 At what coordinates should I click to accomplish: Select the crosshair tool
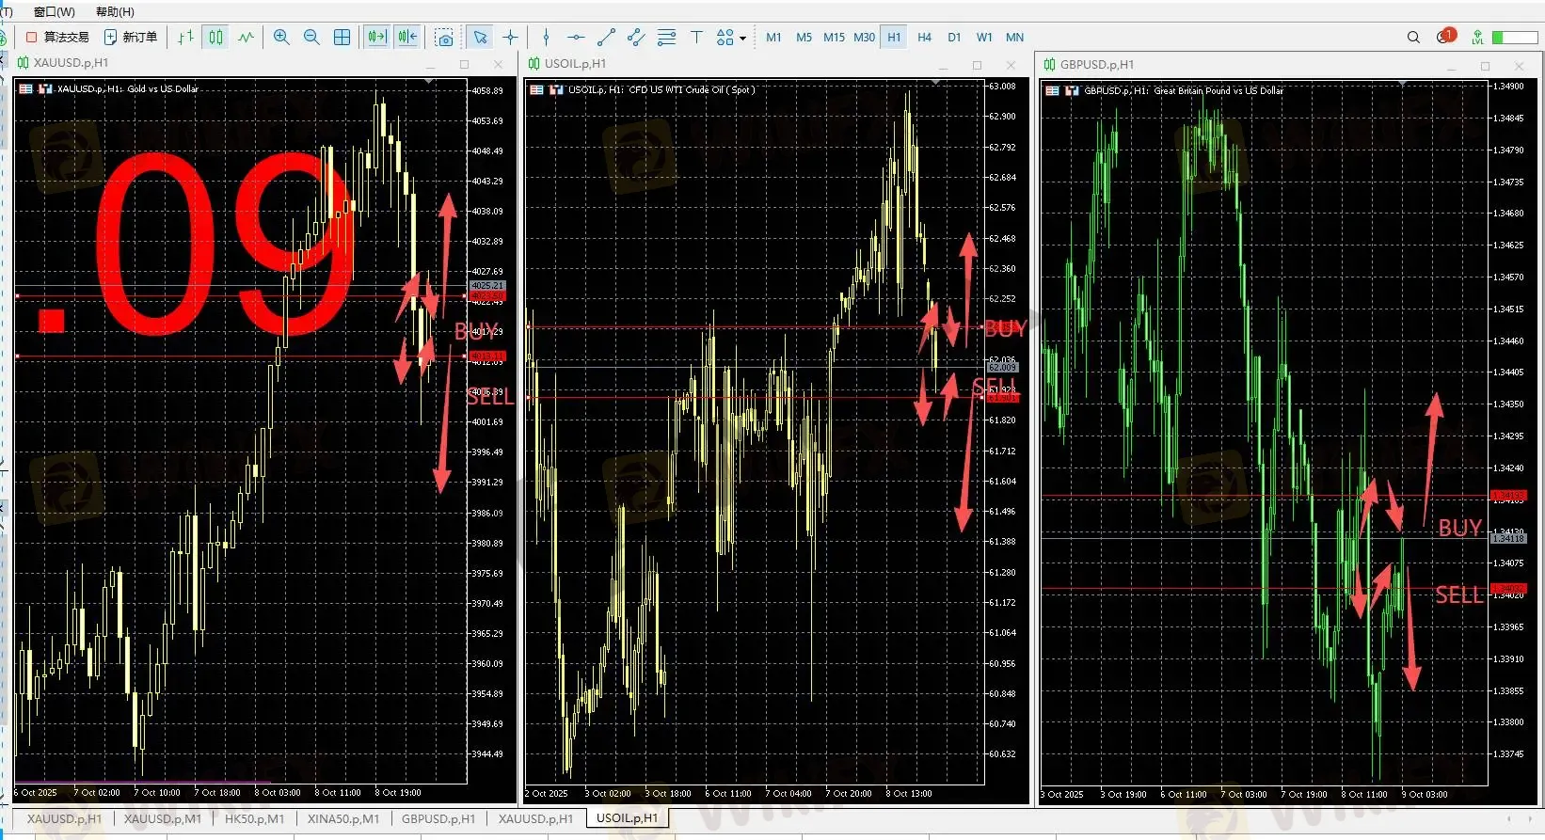tap(510, 38)
